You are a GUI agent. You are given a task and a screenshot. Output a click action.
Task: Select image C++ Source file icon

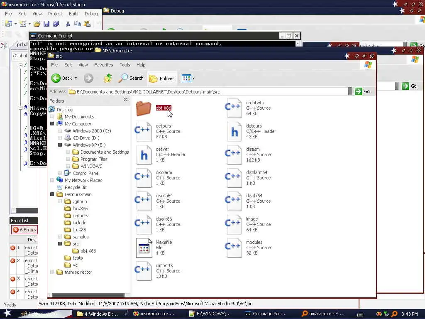[233, 225]
